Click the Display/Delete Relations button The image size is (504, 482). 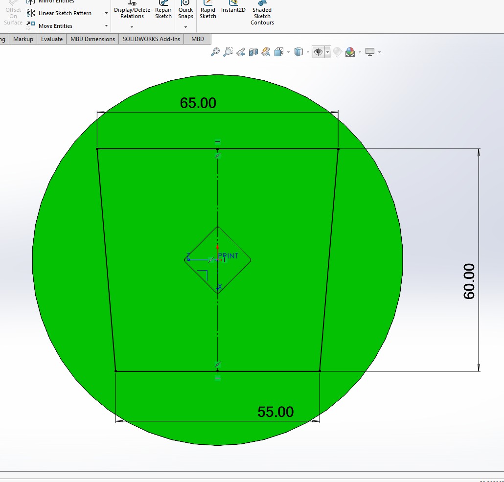click(x=132, y=11)
